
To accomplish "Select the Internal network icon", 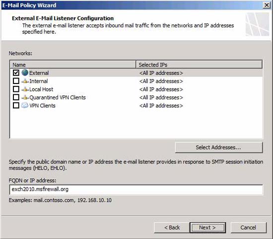I will [25, 81].
